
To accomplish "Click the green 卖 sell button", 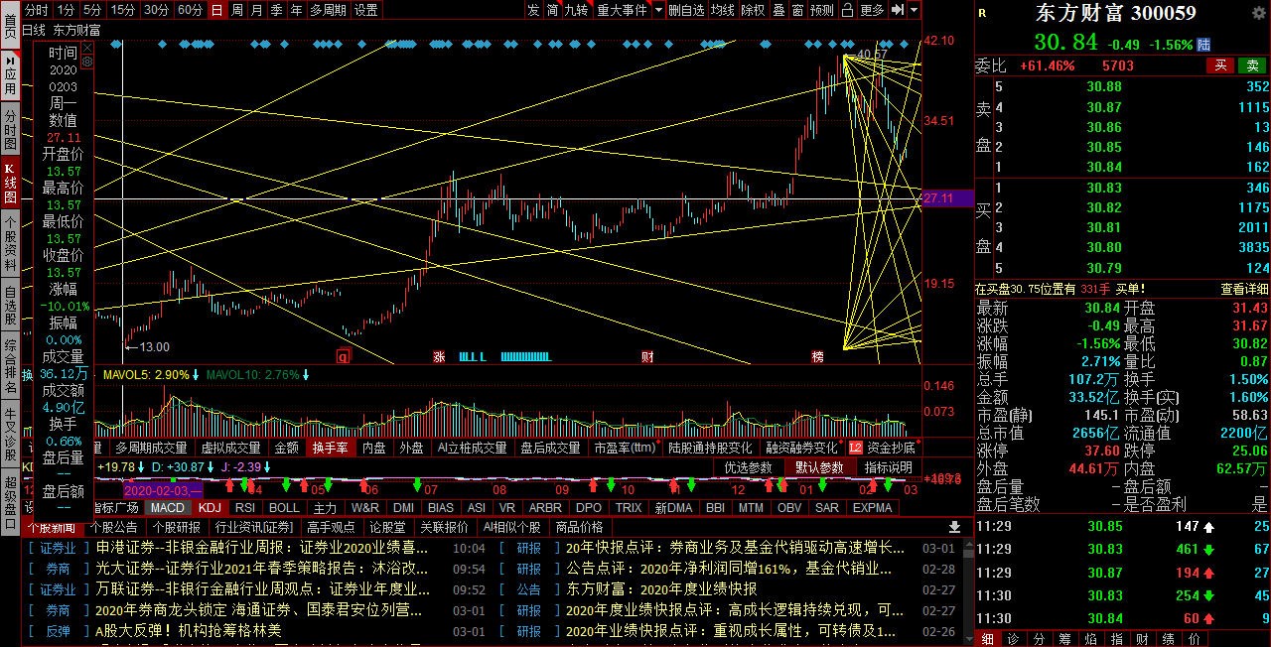I will pos(1251,65).
